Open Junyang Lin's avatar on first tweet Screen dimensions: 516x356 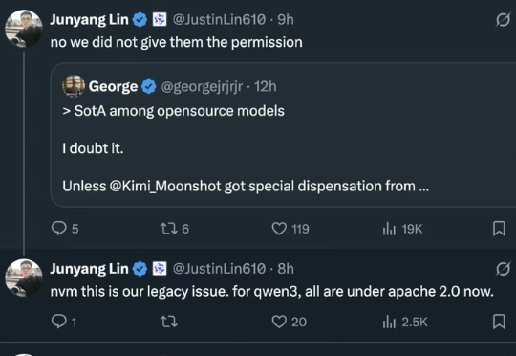(x=24, y=29)
